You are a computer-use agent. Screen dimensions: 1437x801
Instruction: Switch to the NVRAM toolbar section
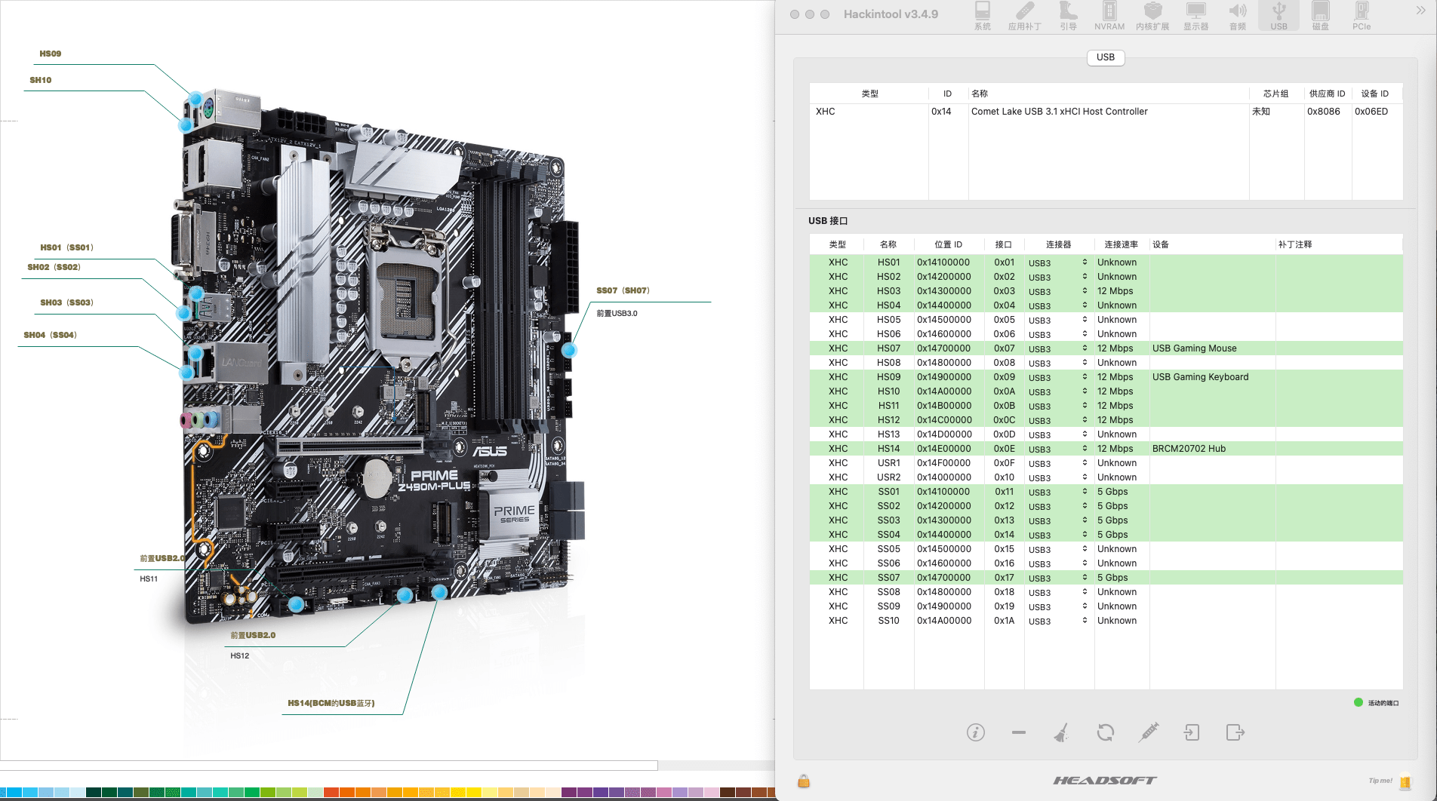point(1109,16)
